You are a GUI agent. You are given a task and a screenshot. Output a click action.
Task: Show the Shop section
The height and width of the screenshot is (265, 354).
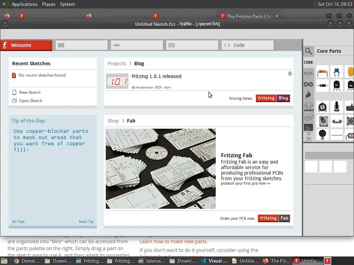113,121
